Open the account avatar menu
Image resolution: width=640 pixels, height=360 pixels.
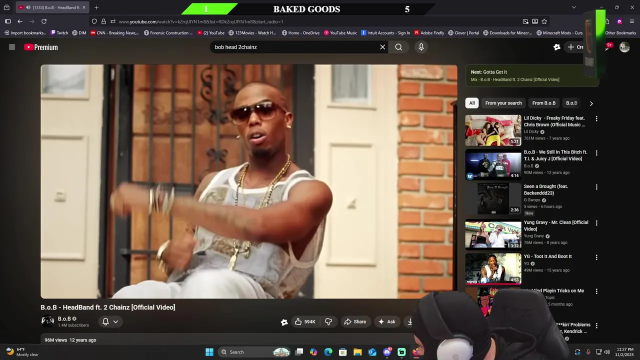[624, 47]
